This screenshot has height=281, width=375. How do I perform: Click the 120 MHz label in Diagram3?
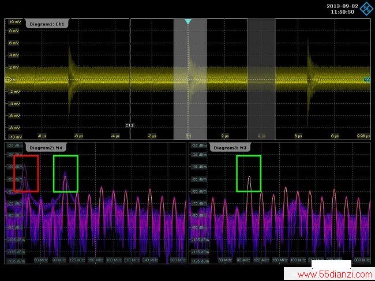click(261, 260)
